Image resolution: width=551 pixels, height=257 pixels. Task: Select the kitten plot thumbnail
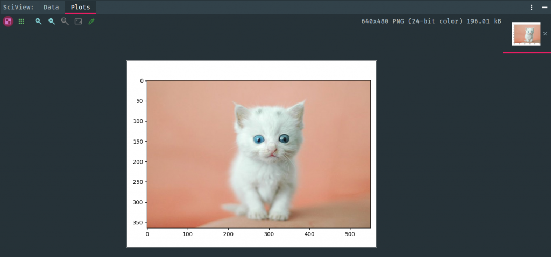[526, 34]
